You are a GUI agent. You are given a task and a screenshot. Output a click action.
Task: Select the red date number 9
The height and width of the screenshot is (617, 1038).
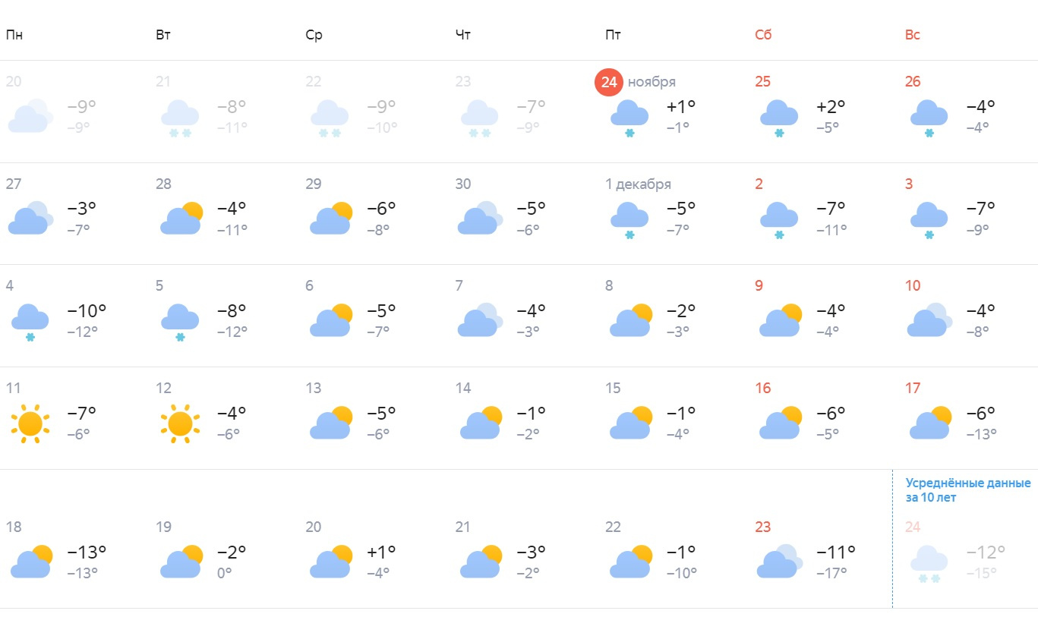pos(759,286)
